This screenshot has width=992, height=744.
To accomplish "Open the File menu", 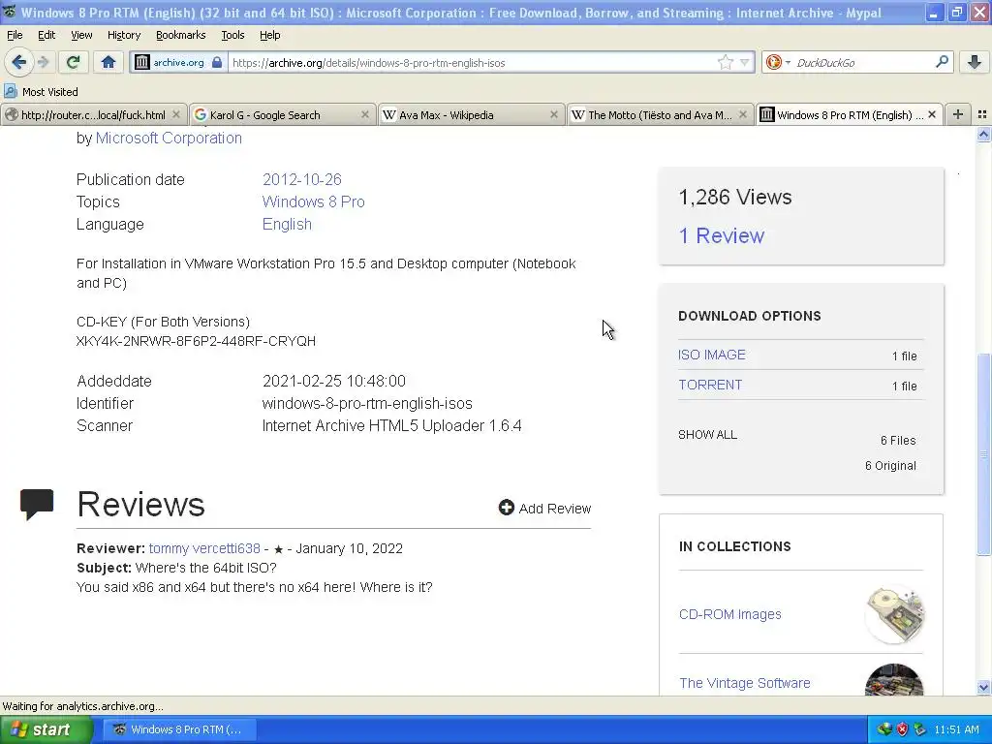I will [x=15, y=35].
